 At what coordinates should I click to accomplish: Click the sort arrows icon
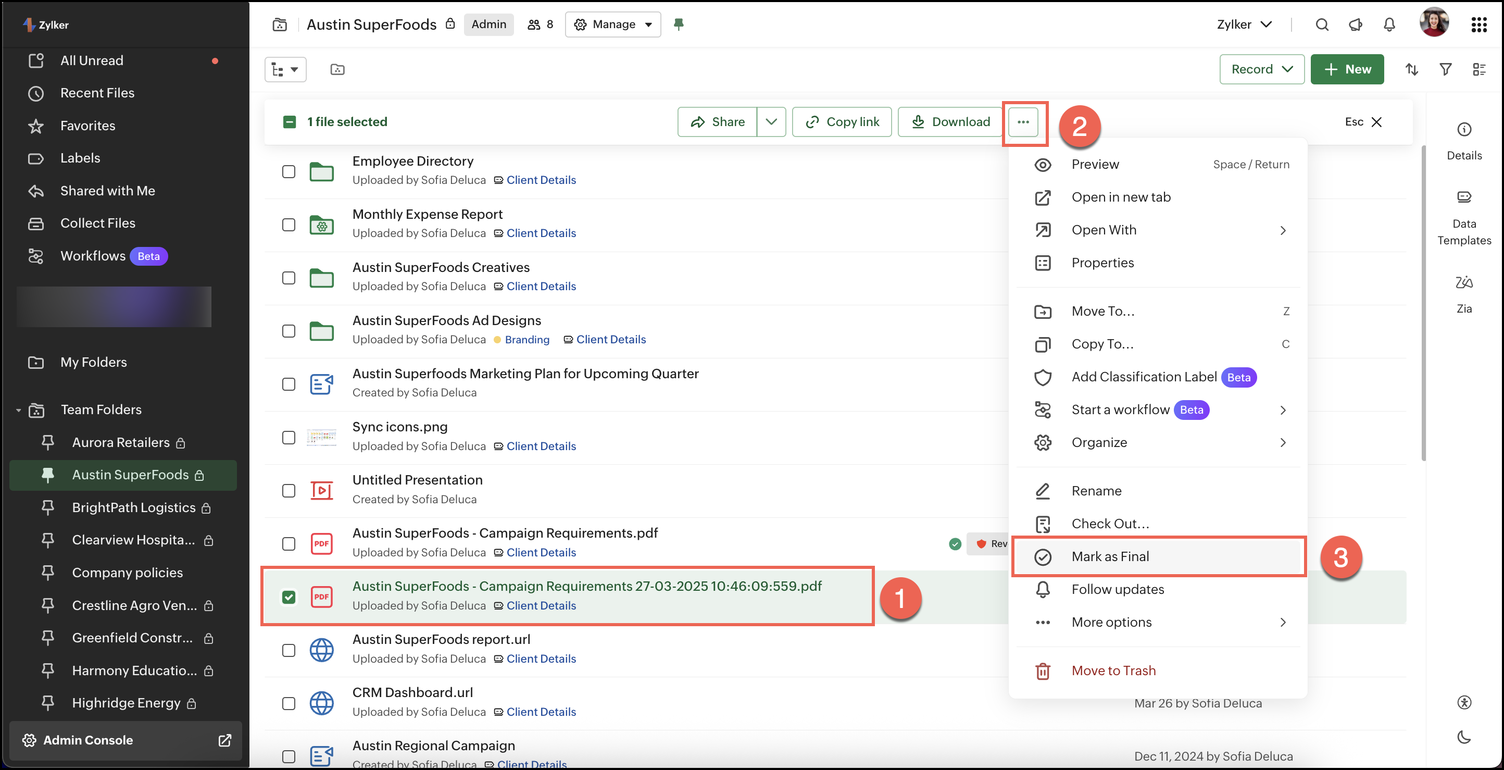coord(1411,69)
